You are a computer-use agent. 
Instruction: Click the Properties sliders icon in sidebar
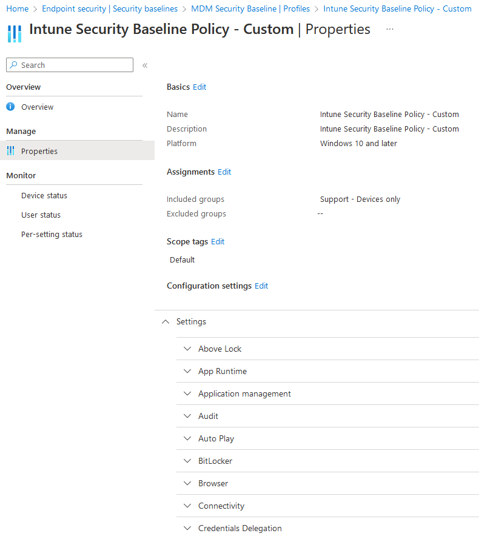coord(11,150)
